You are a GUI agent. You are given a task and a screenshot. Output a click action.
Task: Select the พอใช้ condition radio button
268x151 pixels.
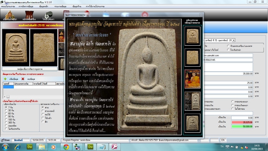43,115
